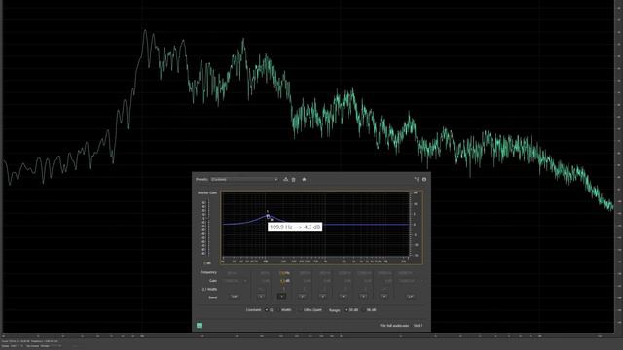Click Master Gain dB value field
Screen dimensions: 623x350
(207, 263)
